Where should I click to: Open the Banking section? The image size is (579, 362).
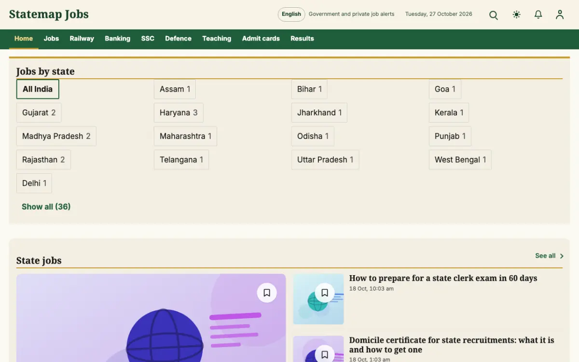pyautogui.click(x=117, y=39)
